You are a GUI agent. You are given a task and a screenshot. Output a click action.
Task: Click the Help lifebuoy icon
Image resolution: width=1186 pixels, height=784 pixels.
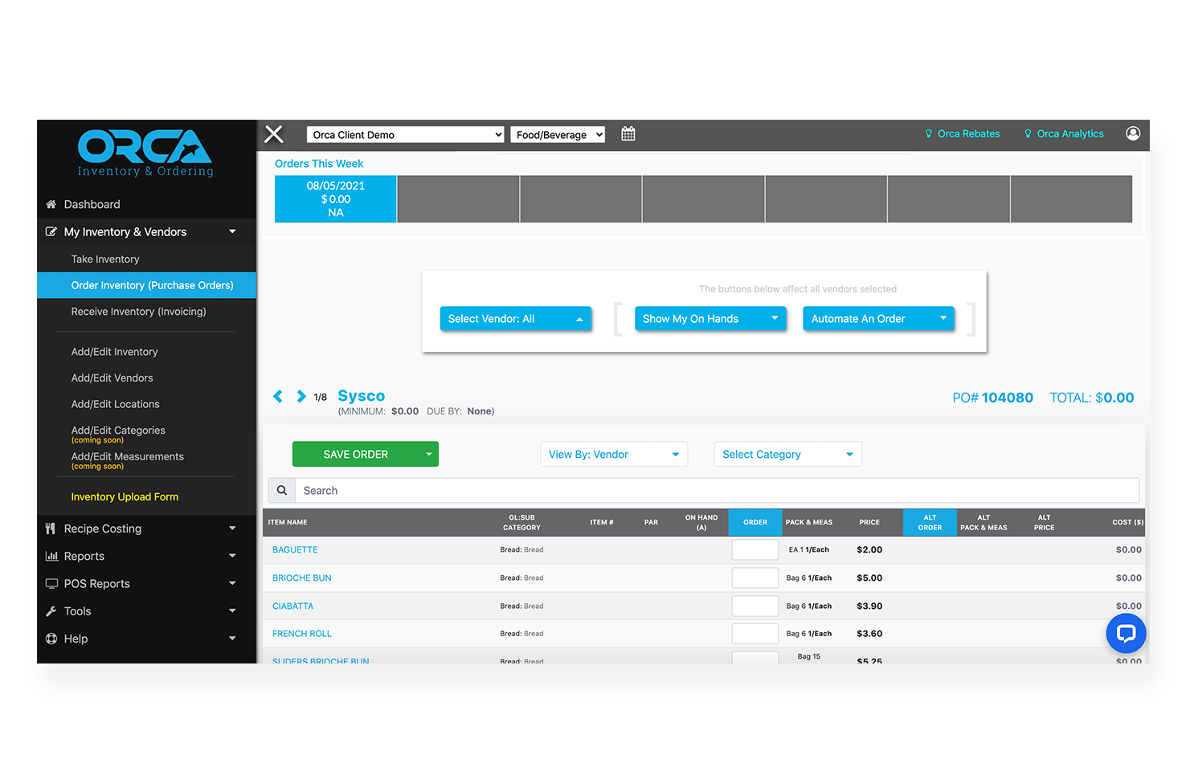point(51,639)
